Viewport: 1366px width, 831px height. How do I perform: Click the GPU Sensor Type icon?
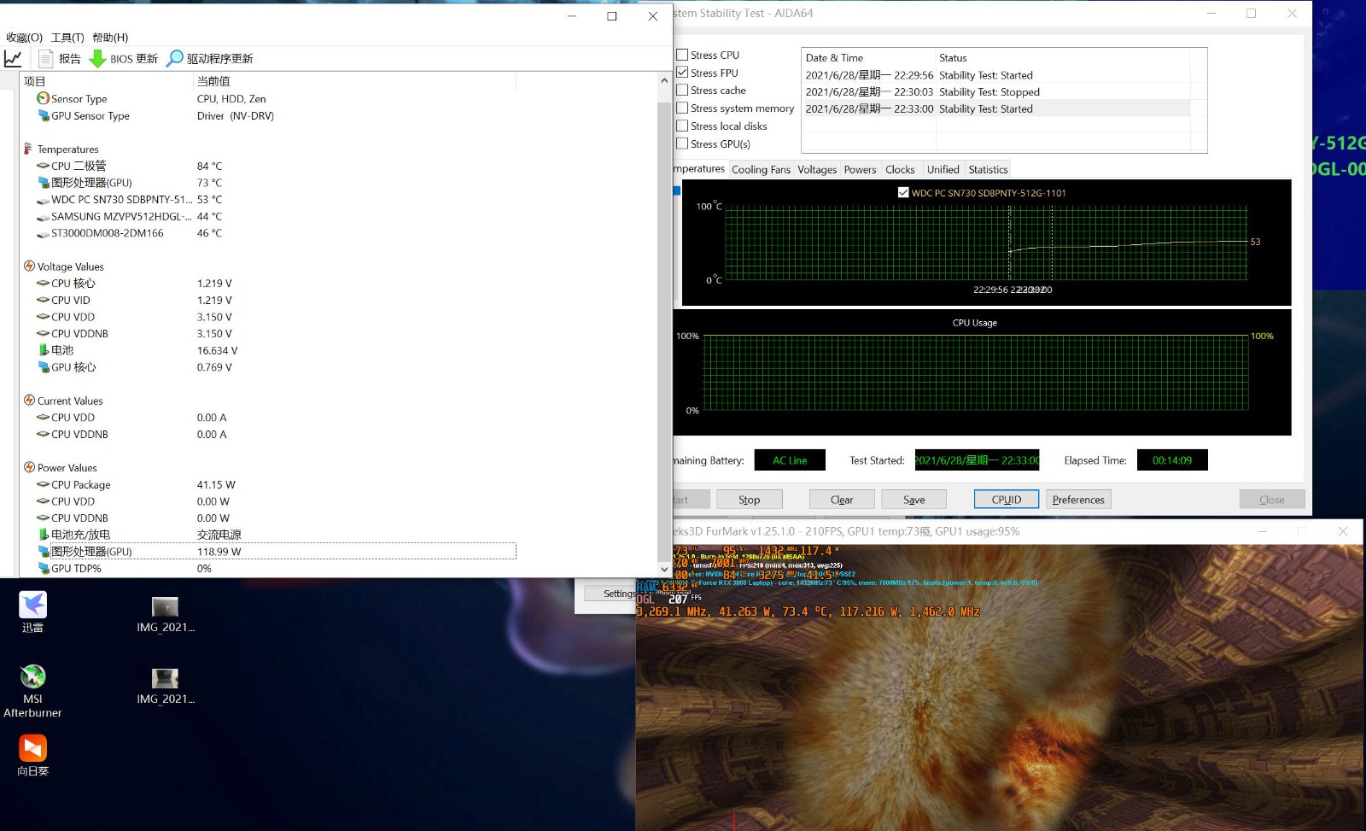pyautogui.click(x=43, y=115)
